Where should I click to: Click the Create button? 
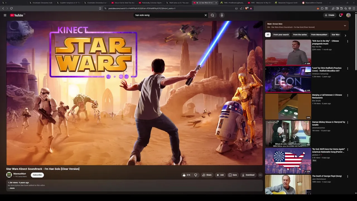[x=329, y=15]
